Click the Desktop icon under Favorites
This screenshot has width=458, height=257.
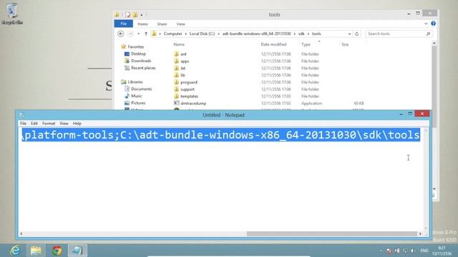point(127,54)
